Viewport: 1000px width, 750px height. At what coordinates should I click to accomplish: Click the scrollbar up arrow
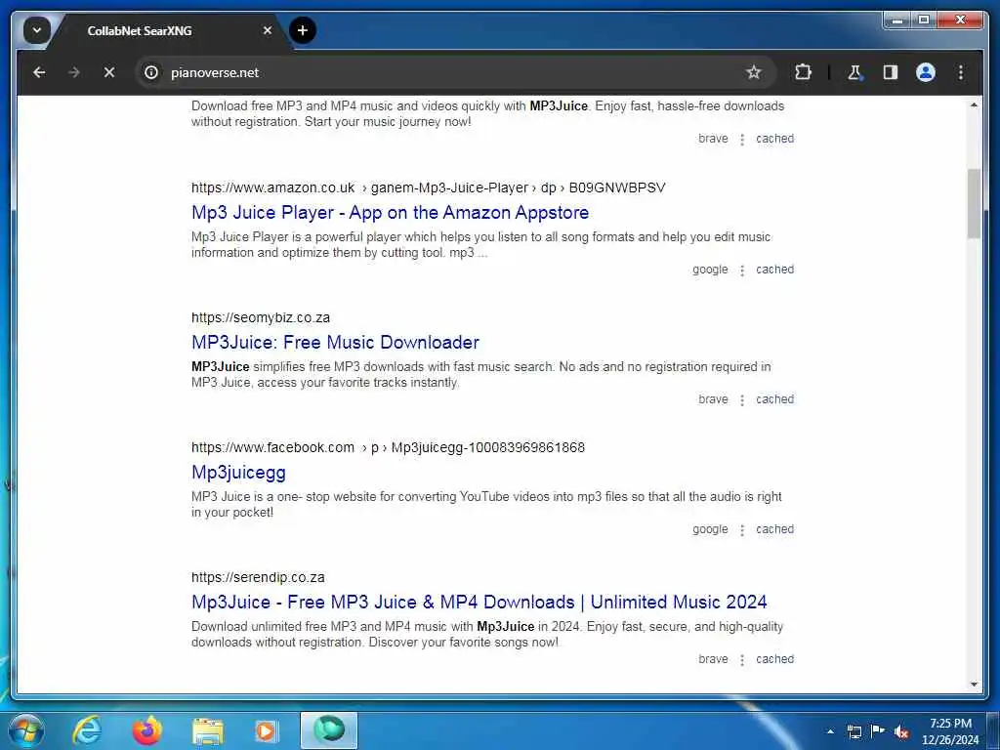(974, 104)
